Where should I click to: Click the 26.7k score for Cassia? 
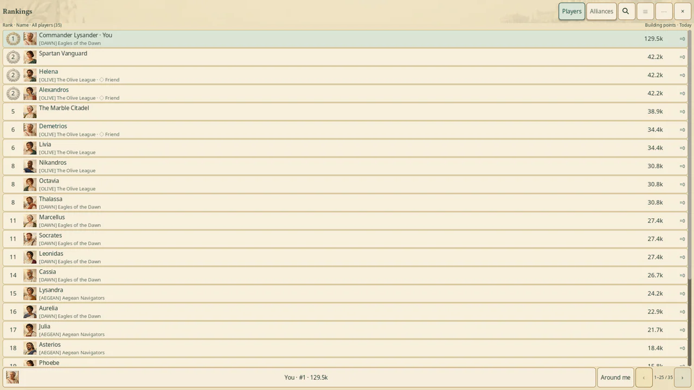click(655, 275)
